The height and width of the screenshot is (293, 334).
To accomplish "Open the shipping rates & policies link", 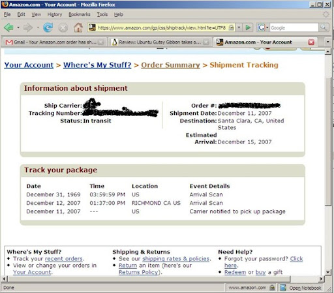I will point(175,258).
